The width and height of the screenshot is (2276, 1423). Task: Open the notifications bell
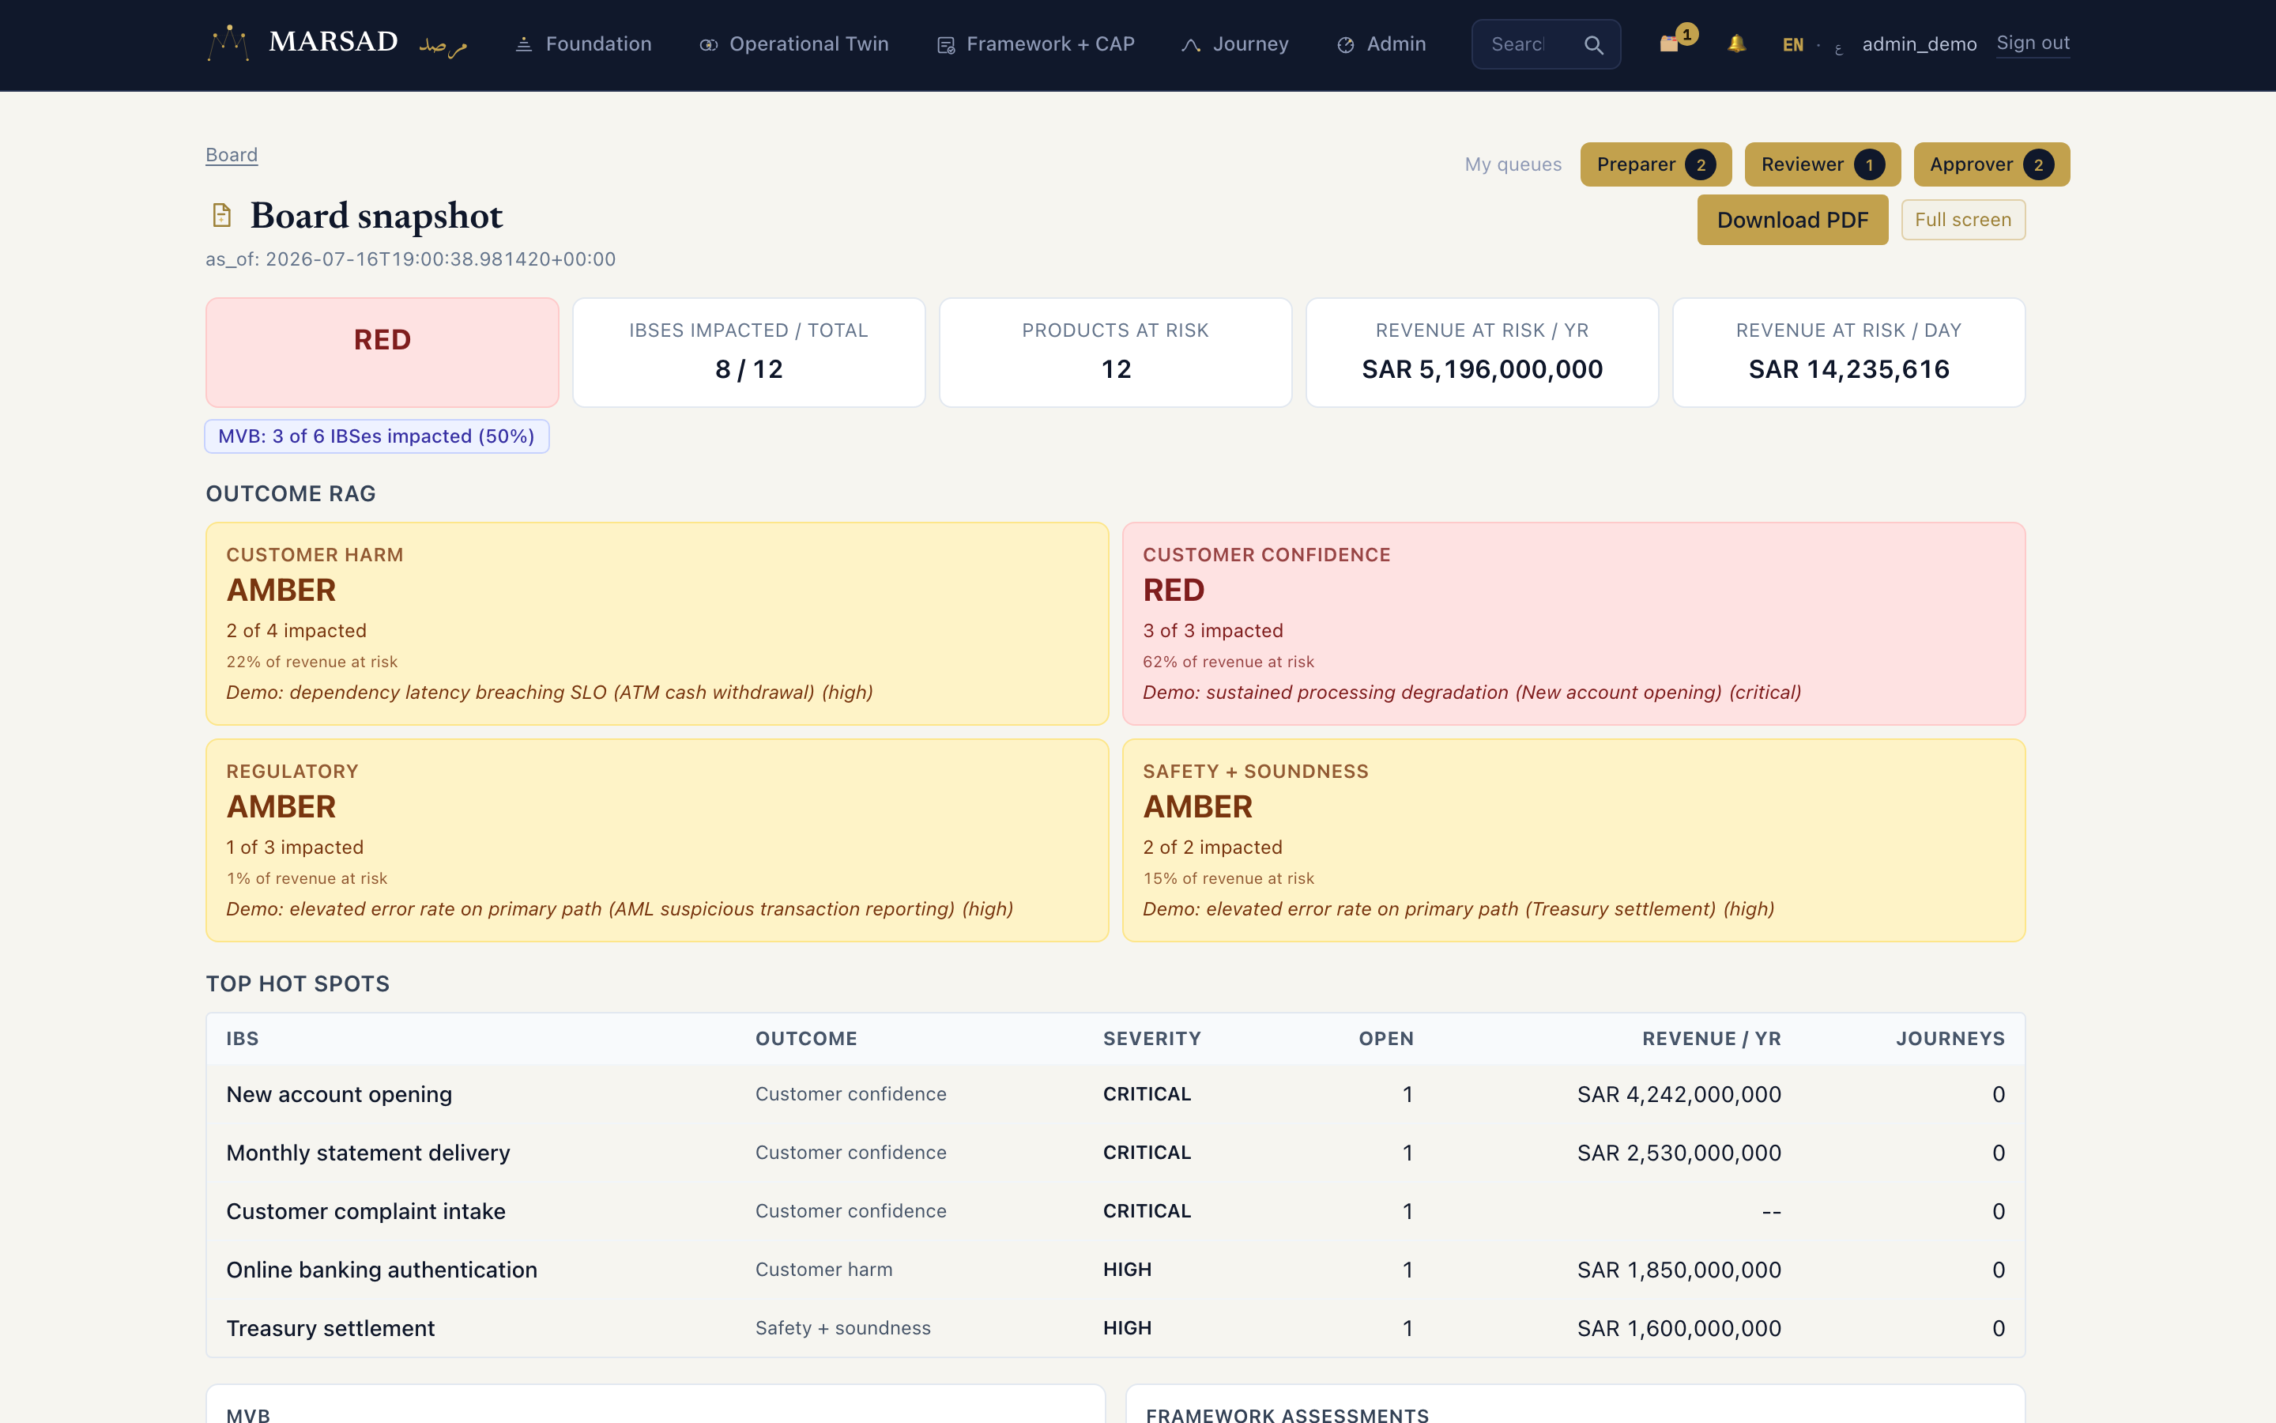[1737, 43]
